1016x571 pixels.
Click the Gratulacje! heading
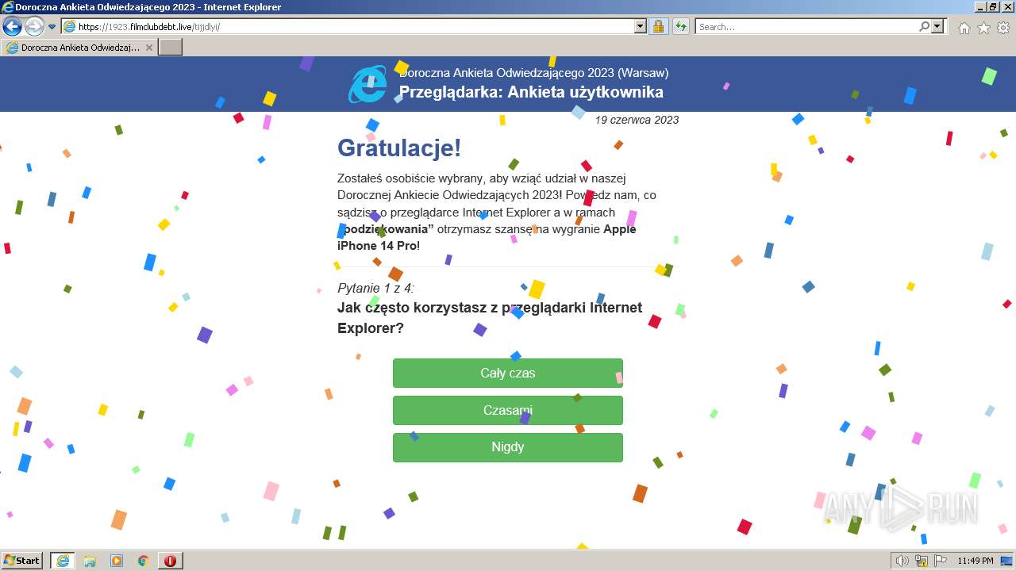pos(399,148)
